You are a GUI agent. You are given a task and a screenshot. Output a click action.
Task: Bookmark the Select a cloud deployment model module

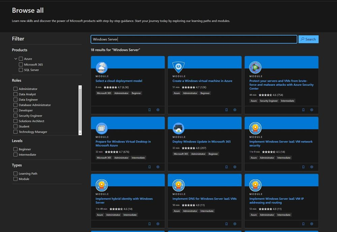[150, 110]
